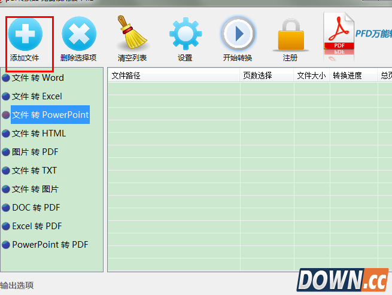Click the Add File plus icon

click(25, 34)
